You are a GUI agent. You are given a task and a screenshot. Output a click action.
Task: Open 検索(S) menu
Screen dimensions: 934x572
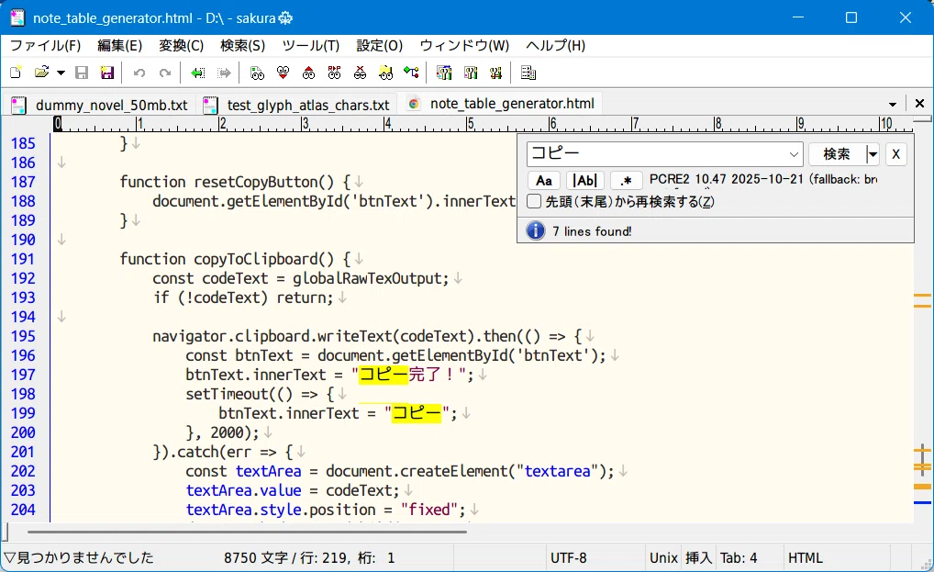coord(242,45)
